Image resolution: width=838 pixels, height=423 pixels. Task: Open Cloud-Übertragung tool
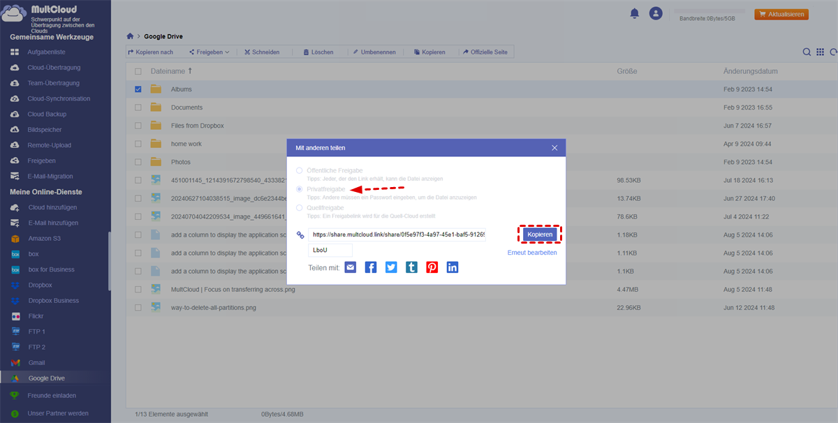54,68
